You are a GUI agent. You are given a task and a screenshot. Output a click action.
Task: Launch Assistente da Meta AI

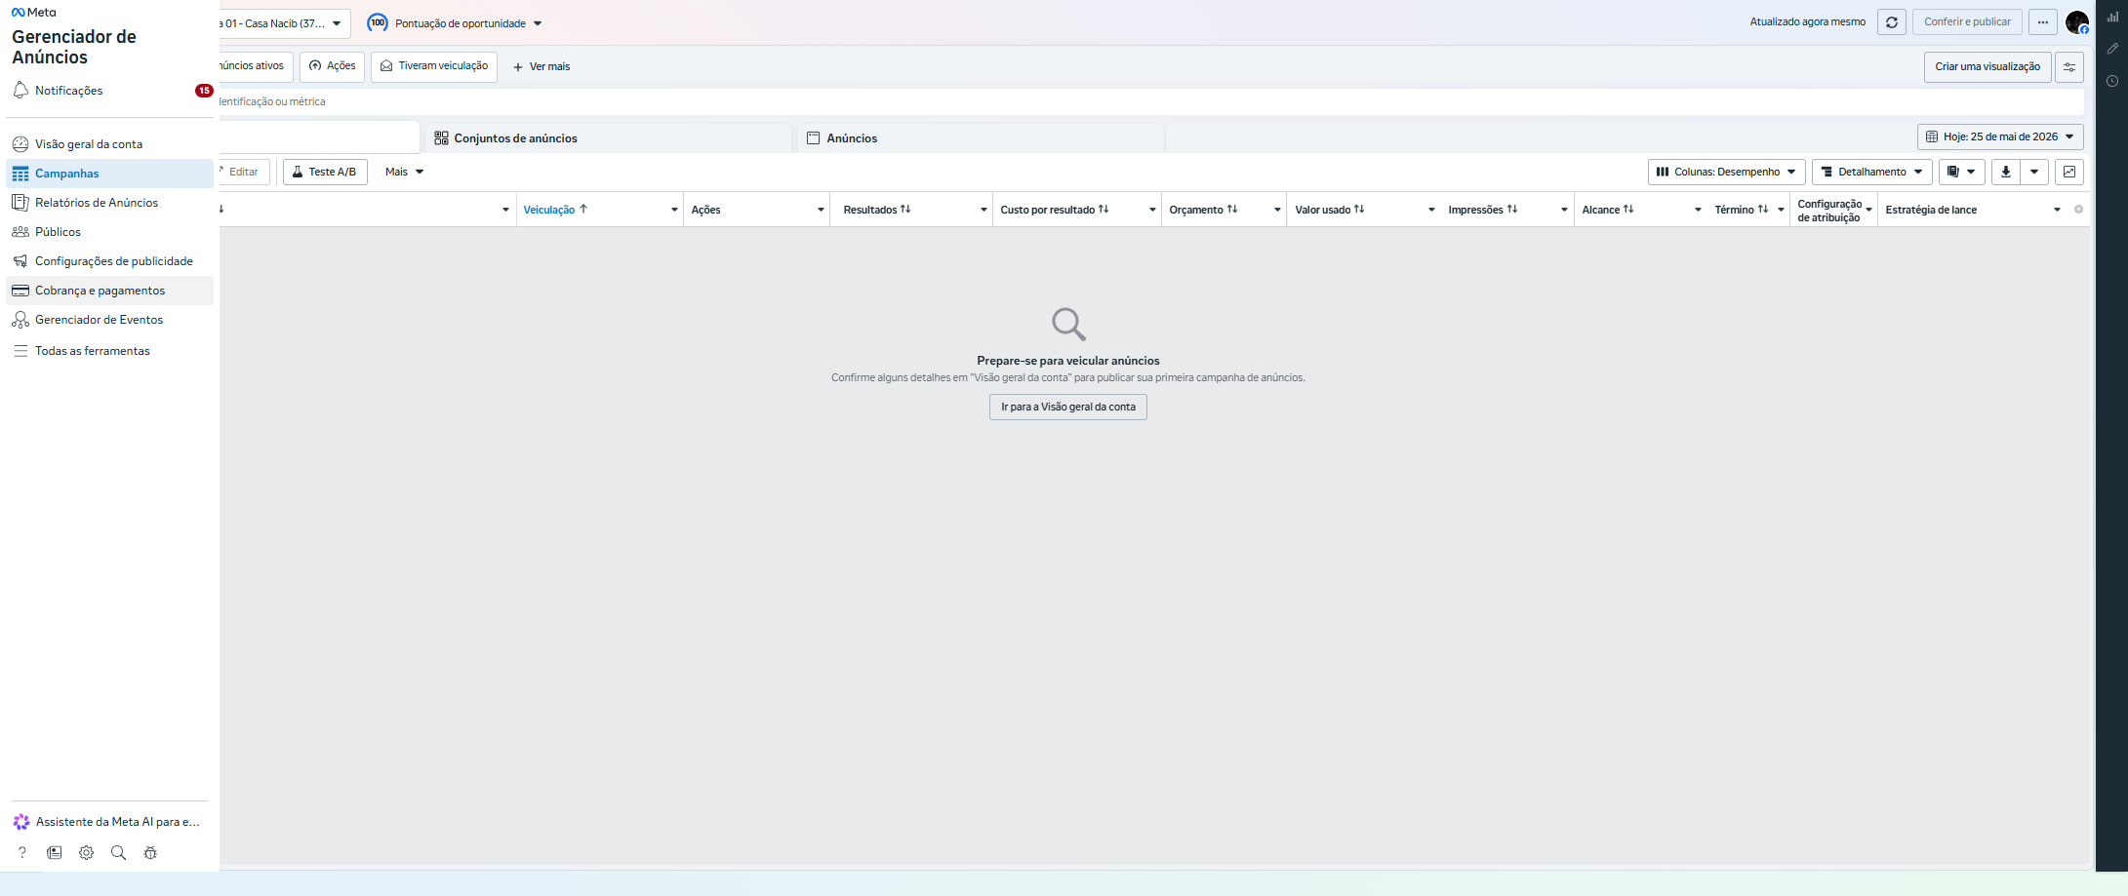(107, 822)
